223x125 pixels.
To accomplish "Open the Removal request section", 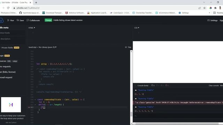I will point(6,77).
